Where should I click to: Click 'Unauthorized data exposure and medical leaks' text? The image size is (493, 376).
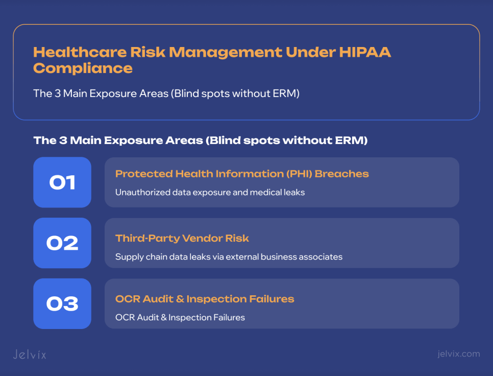pyautogui.click(x=210, y=192)
